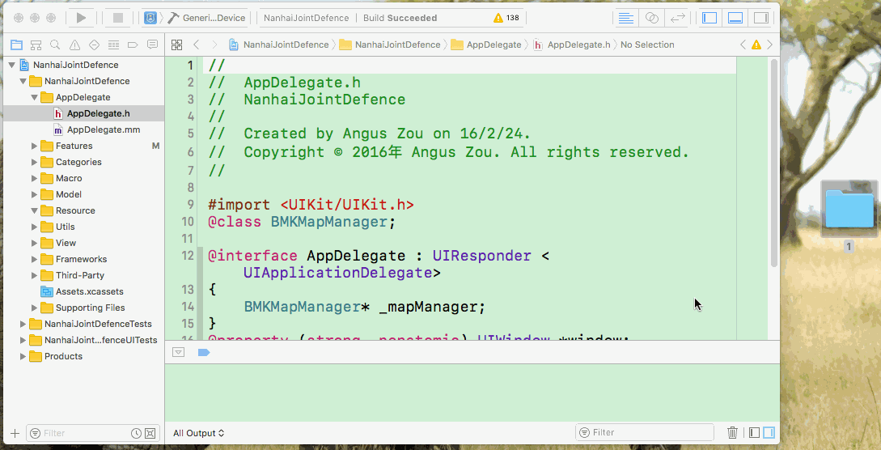
Task: Clear console with trash icon
Action: 732,432
